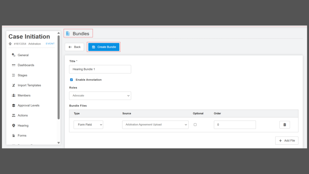The height and width of the screenshot is (174, 309).
Task: Open the Arbitration Agreement Upload source dropdown
Action: pos(155,125)
